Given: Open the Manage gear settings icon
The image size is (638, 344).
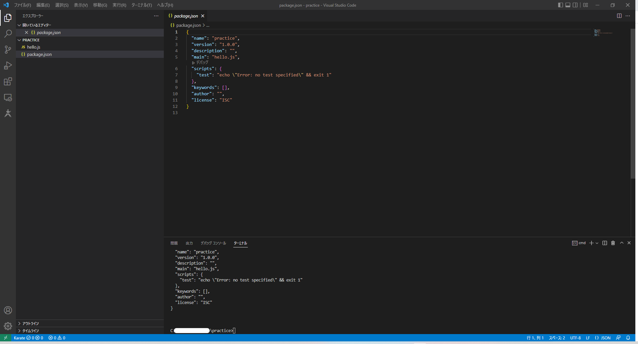Looking at the screenshot, I should click(x=8, y=326).
